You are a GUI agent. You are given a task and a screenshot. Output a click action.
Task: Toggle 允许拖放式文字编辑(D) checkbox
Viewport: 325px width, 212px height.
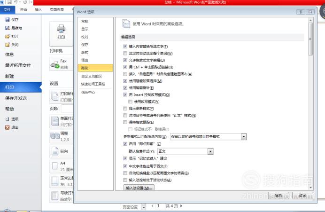[x=125, y=60]
